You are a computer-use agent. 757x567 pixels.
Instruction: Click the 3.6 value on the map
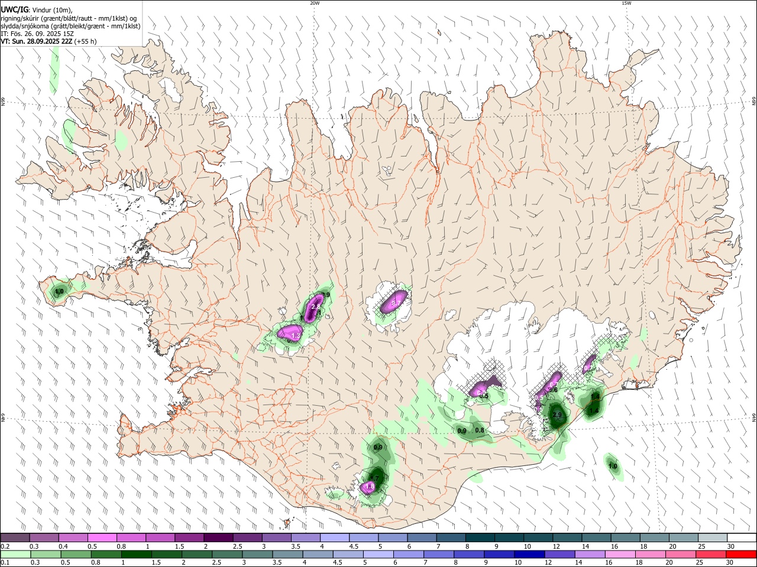point(554,390)
